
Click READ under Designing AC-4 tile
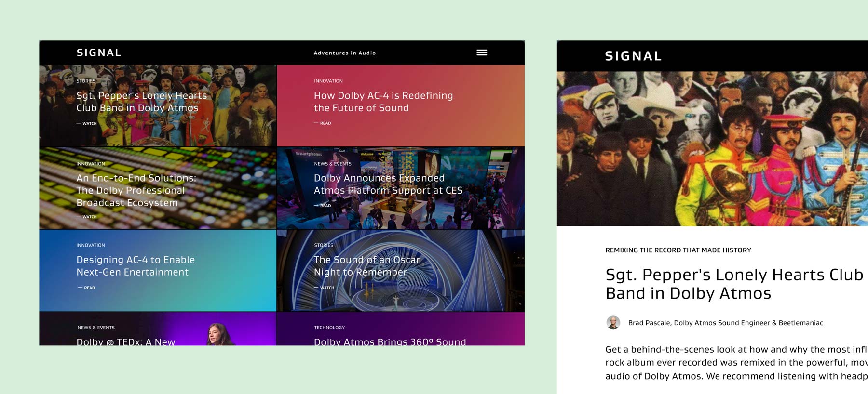(x=87, y=288)
